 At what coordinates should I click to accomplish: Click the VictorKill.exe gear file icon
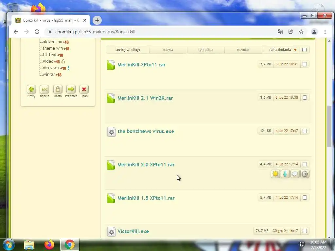pyautogui.click(x=111, y=232)
